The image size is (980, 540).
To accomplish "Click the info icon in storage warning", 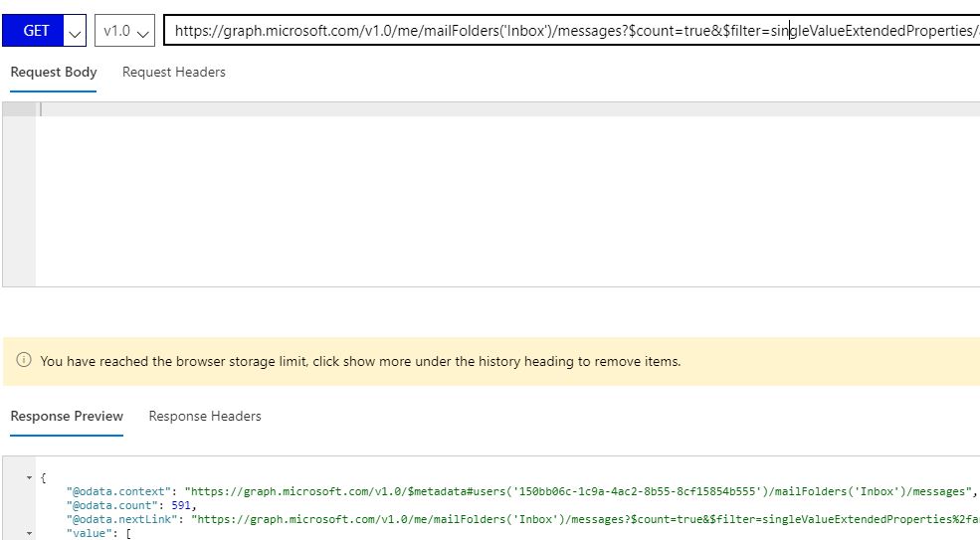I will pos(24,360).
